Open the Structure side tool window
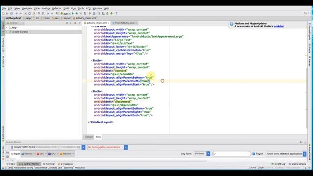The width and height of the screenshot is (313, 176). tap(3, 45)
